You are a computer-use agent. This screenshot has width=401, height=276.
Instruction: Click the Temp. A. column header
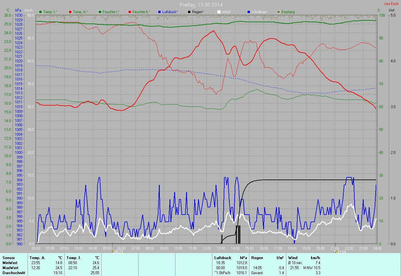[x=37, y=258]
